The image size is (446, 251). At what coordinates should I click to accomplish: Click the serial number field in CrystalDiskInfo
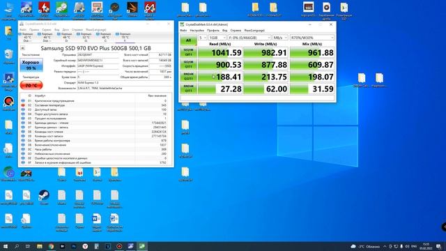98,61
